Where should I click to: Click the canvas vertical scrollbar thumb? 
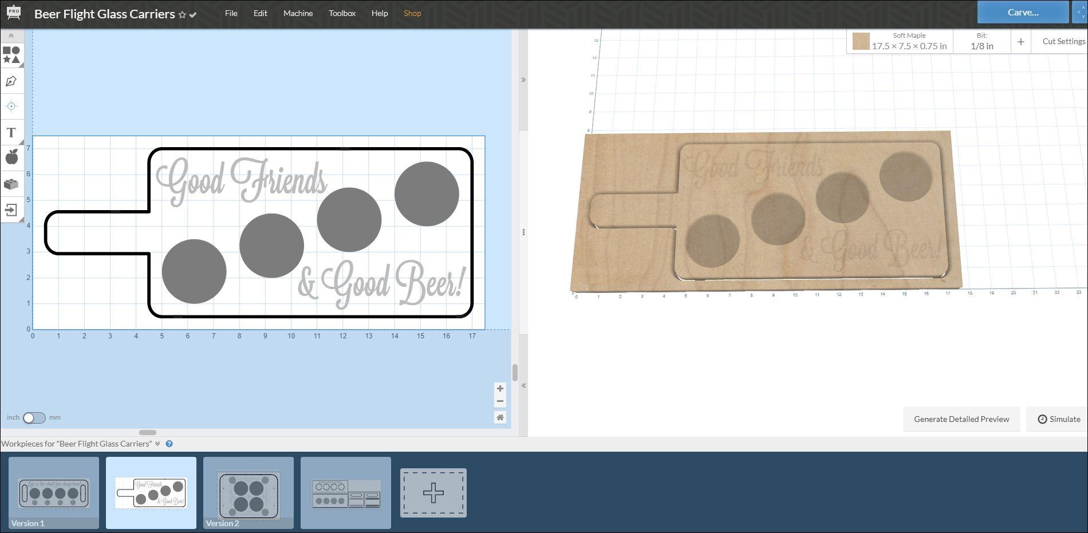[x=515, y=373]
